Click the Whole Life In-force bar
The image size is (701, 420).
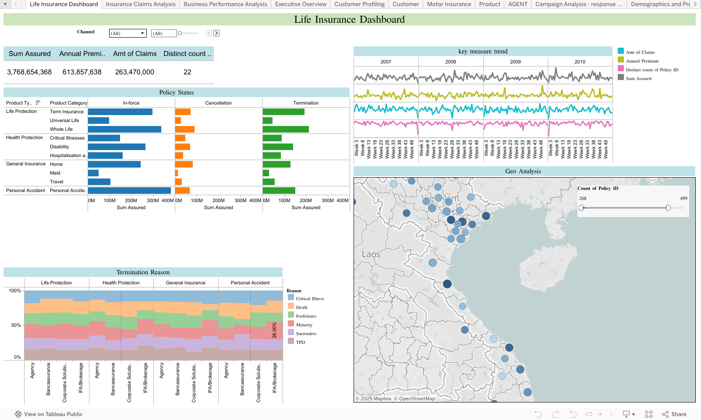point(124,129)
